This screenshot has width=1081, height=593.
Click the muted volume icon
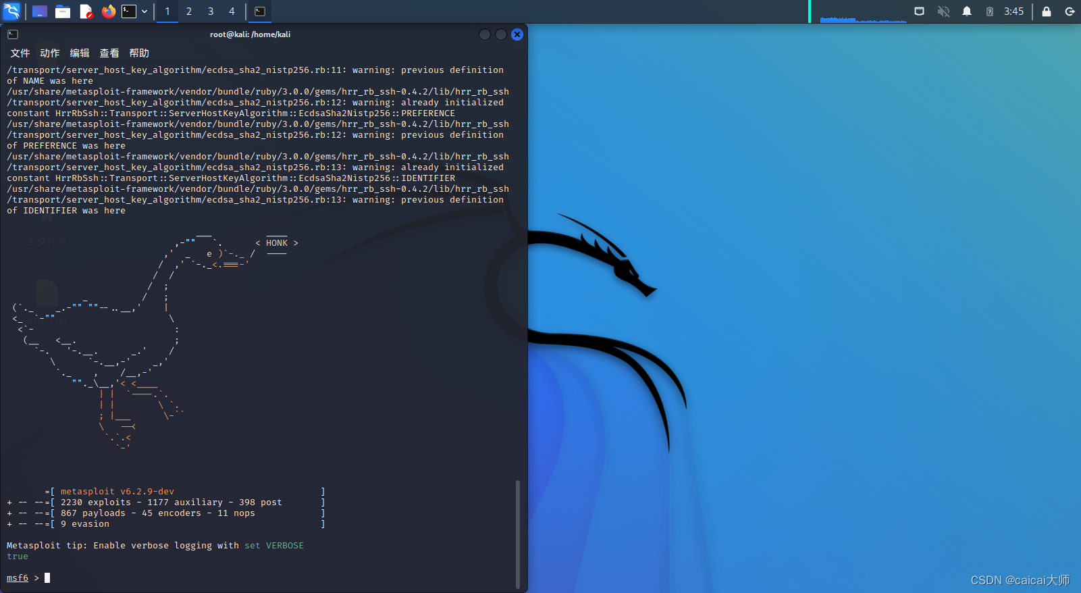(x=944, y=11)
